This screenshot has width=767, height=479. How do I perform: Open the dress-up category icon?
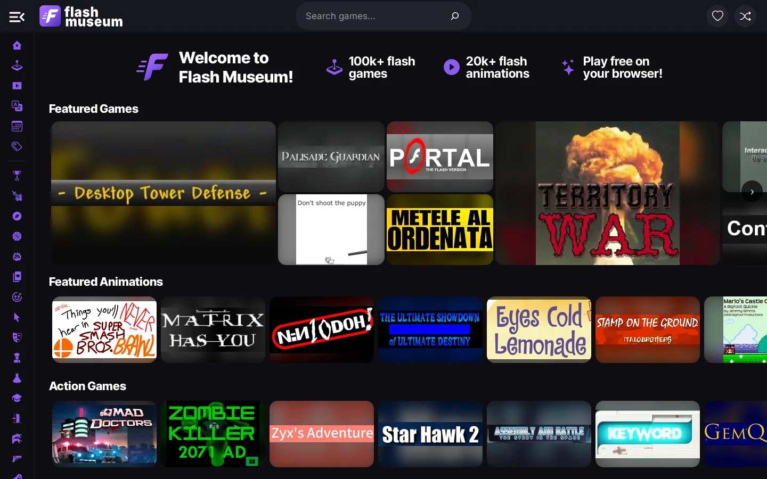[x=17, y=378]
